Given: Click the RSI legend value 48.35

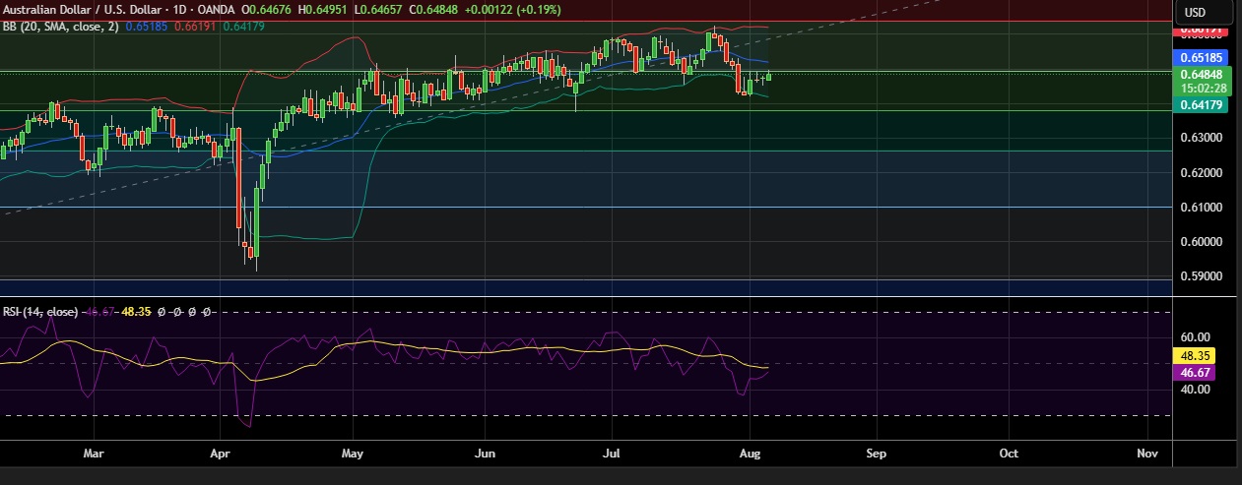Looking at the screenshot, I should (x=135, y=312).
